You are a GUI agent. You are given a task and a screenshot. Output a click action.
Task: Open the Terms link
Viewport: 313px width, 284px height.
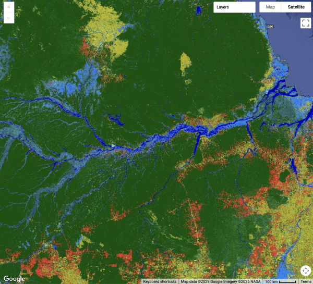306,281
